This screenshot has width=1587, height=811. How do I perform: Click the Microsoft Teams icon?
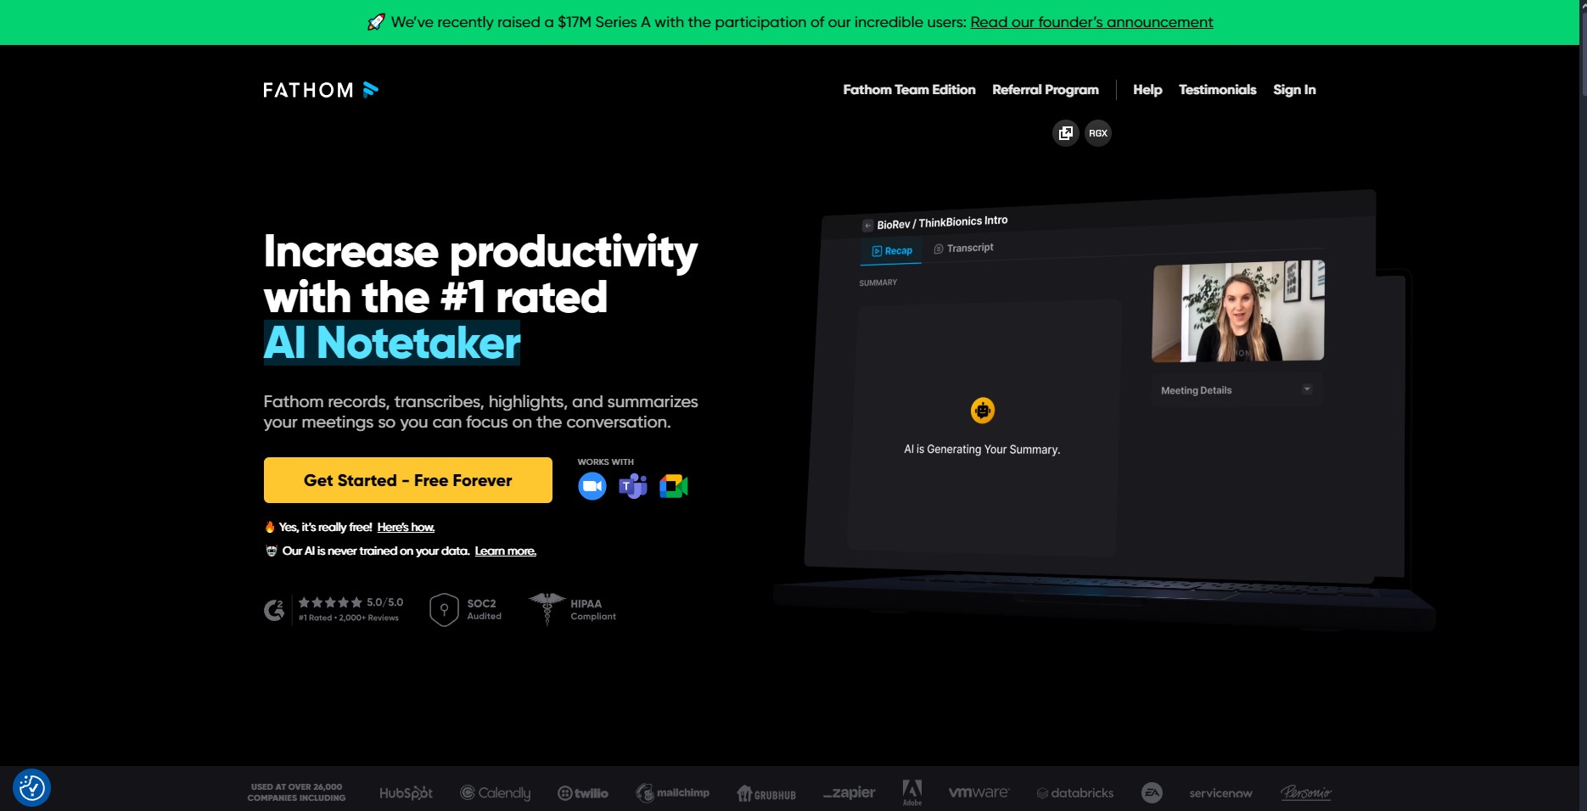633,486
